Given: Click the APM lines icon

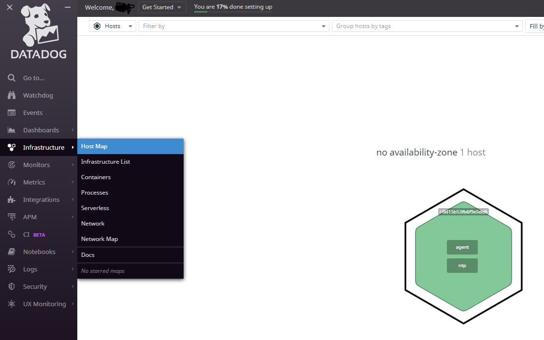Looking at the screenshot, I should click(12, 217).
